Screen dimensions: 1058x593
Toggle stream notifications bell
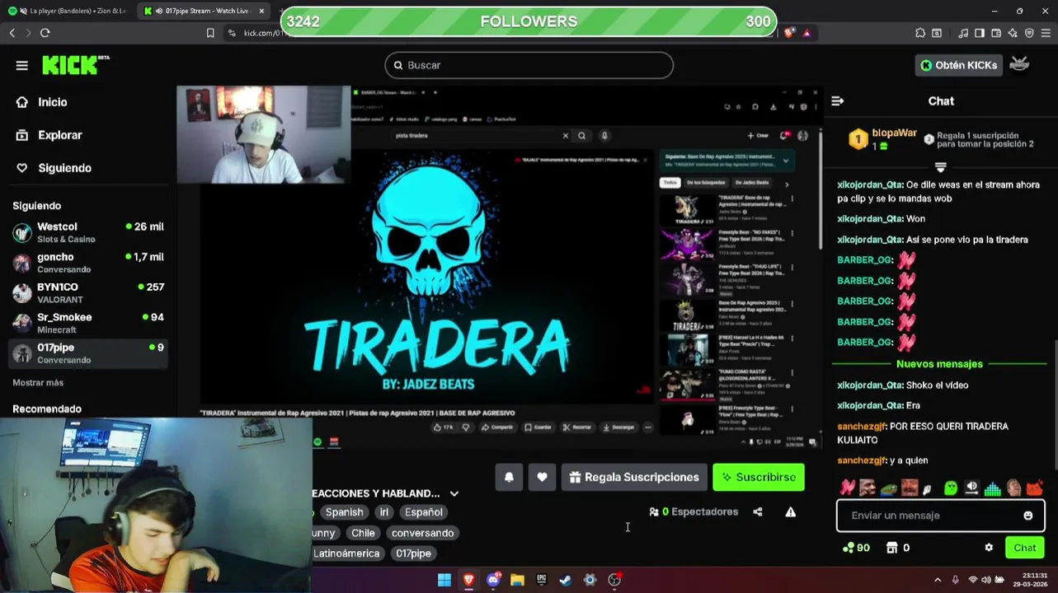(509, 477)
